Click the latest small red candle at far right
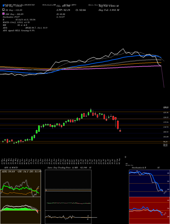 coord(120,131)
